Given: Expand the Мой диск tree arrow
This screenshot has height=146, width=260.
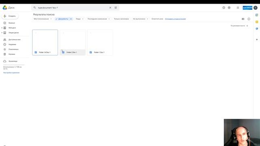Looking at the screenshot, I should (x=2, y=28).
